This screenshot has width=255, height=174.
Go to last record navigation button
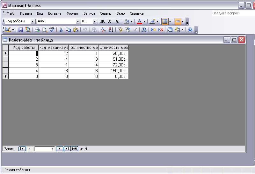click(67, 149)
